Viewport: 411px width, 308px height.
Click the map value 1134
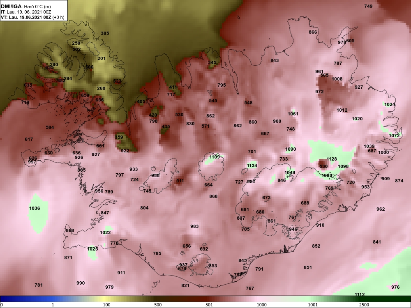[x=252, y=165]
